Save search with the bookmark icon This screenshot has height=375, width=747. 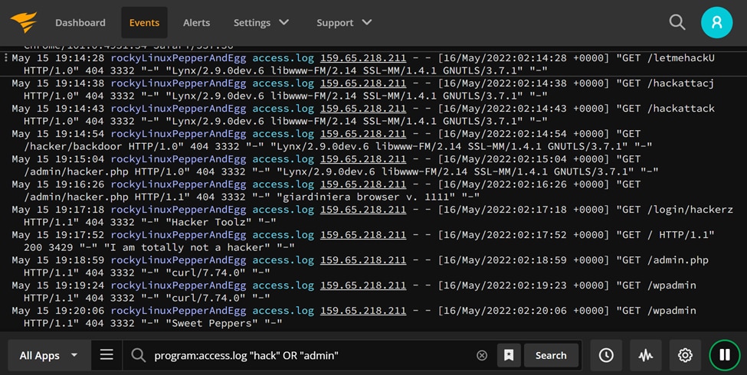coord(509,355)
